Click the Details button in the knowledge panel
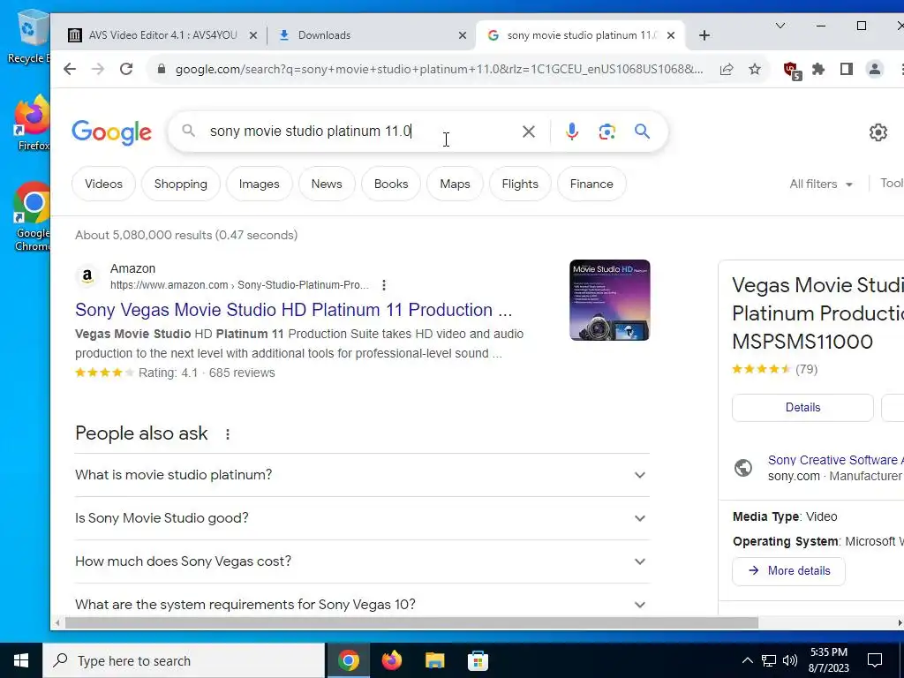The width and height of the screenshot is (904, 678). pos(802,408)
